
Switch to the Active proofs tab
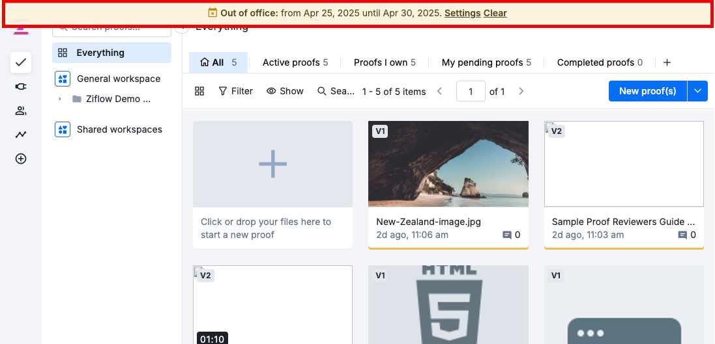pos(295,63)
